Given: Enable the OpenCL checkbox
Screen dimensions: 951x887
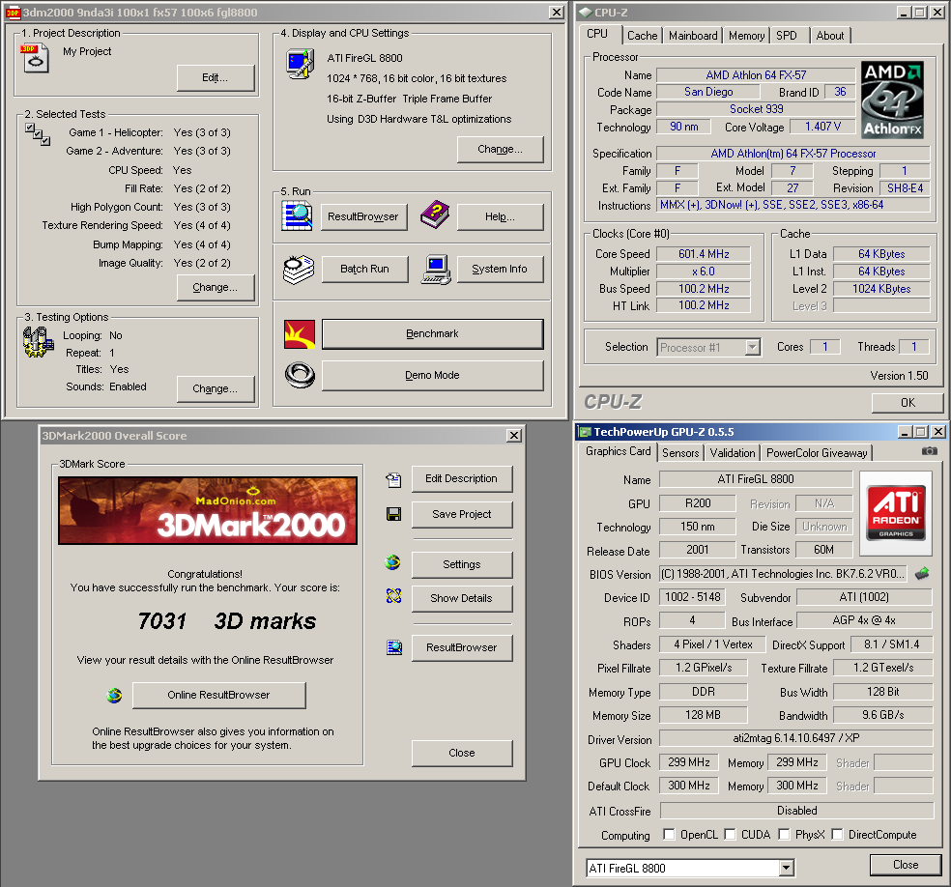Looking at the screenshot, I should pos(669,835).
